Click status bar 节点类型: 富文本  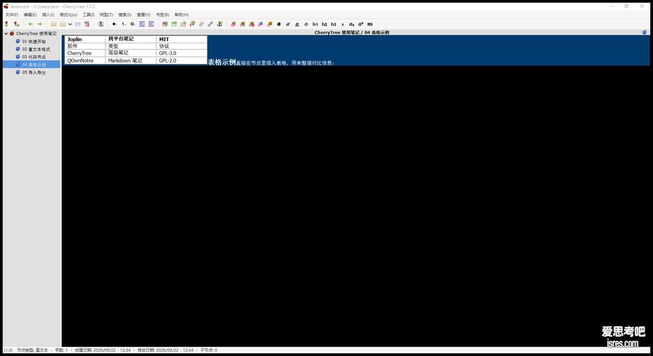pos(33,350)
